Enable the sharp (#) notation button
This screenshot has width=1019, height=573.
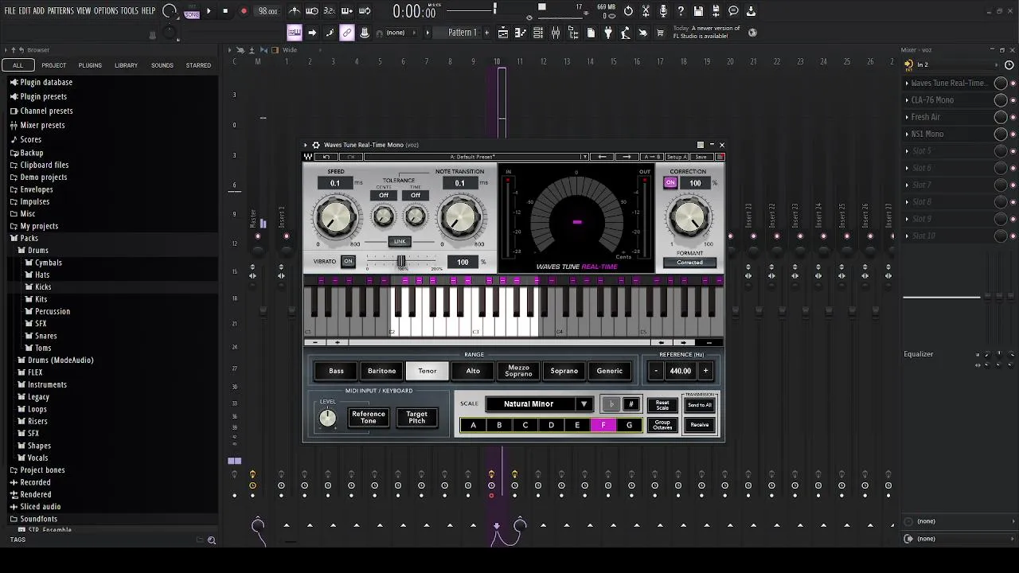(x=631, y=404)
